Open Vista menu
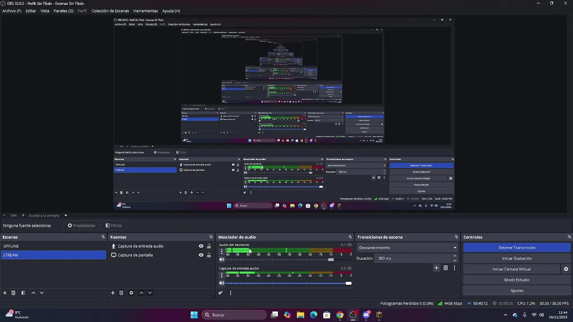573x322 pixels. tap(45, 11)
